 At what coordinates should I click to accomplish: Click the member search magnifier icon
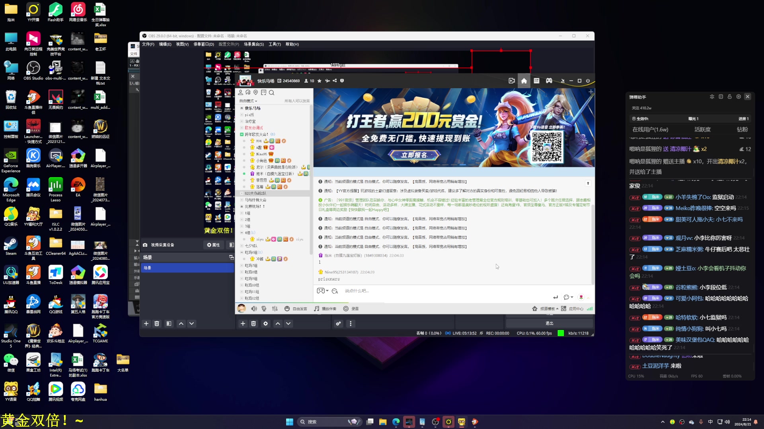click(x=271, y=93)
